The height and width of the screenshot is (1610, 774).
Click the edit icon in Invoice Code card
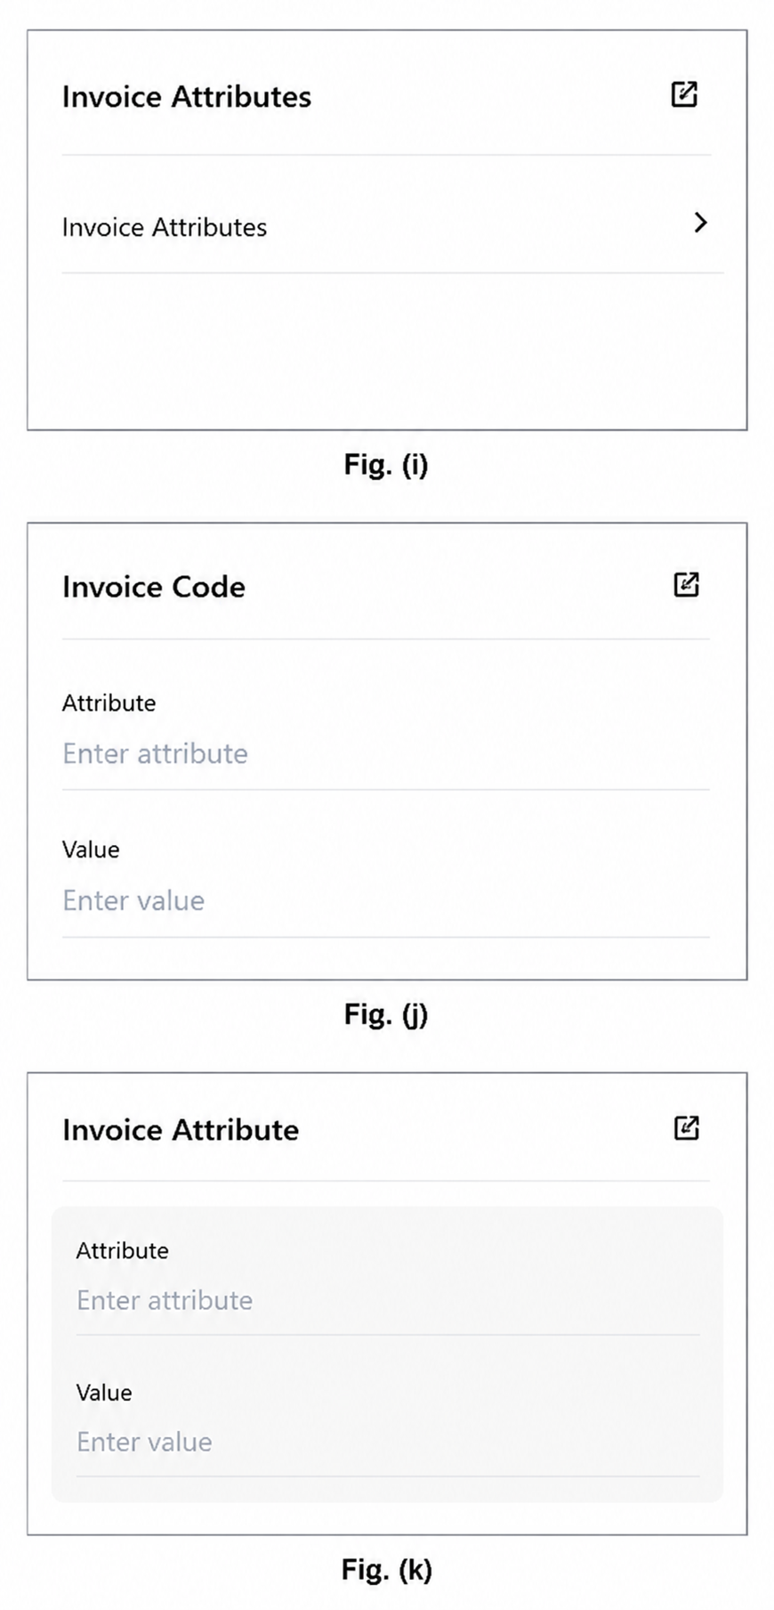pyautogui.click(x=686, y=584)
